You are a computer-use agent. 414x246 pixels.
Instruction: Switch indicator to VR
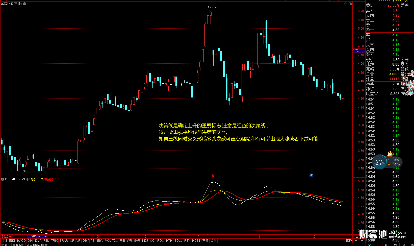(79, 241)
